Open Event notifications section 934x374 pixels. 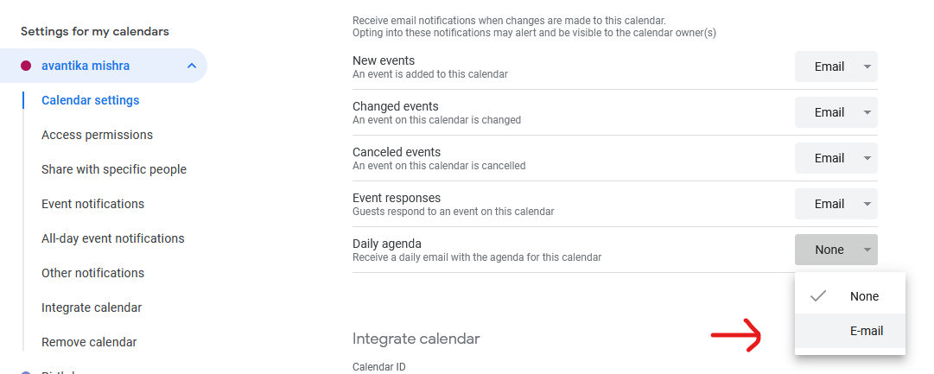pos(92,204)
